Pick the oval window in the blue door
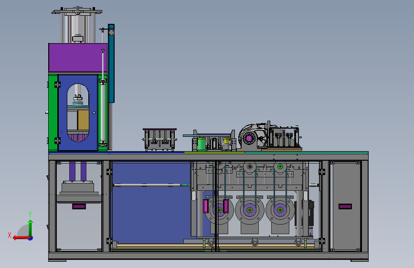The width and height of the screenshot is (414, 268). click(78, 113)
